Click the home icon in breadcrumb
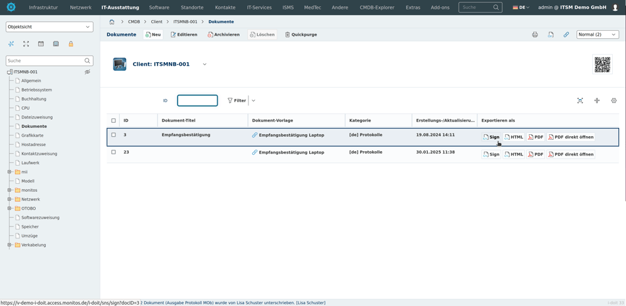The width and height of the screenshot is (626, 306). [x=112, y=22]
